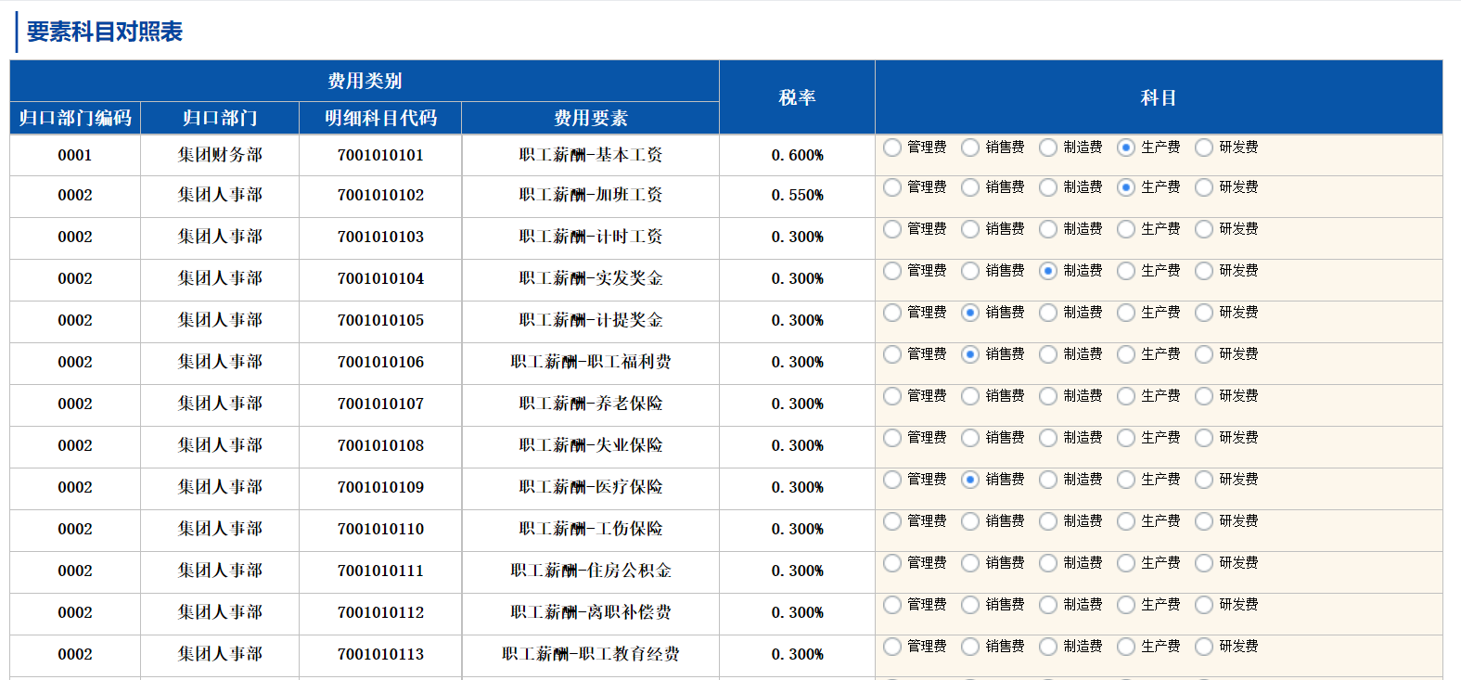The height and width of the screenshot is (680, 1461).
Task: Select 管理费 for 职工薪酬-离职补偿费 row
Action: click(892, 605)
